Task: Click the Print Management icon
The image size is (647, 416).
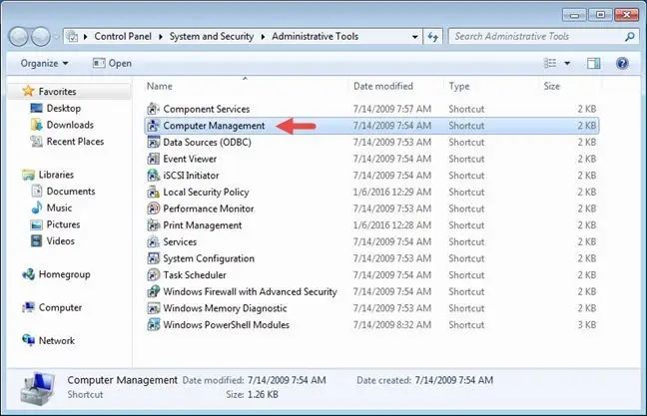Action: tap(153, 225)
